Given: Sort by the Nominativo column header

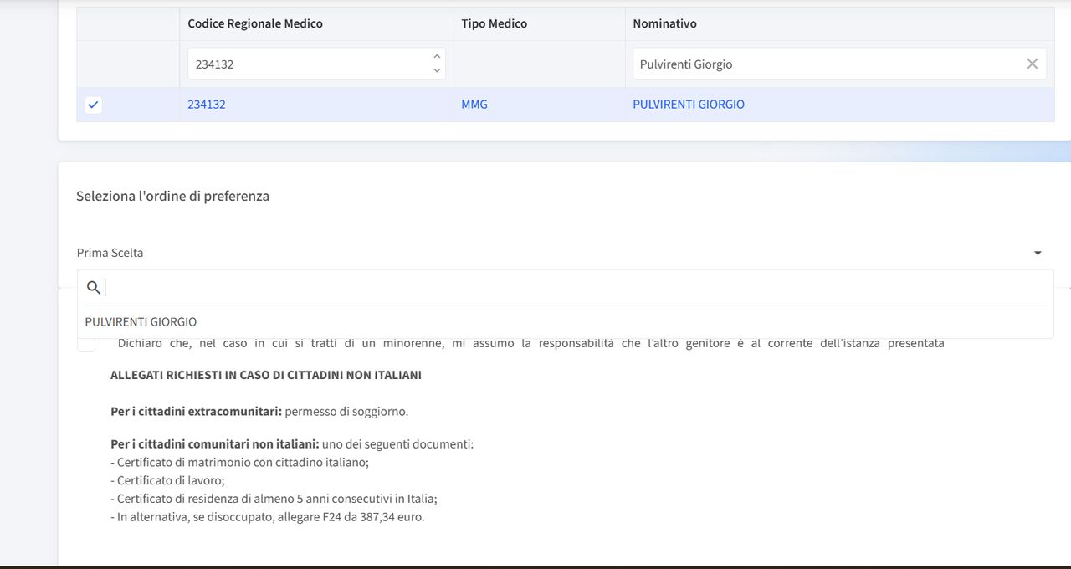Looking at the screenshot, I should (x=665, y=23).
